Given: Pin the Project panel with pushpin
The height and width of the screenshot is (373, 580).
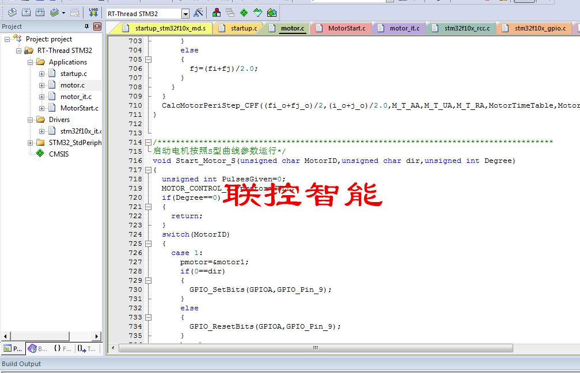Looking at the screenshot, I should click(86, 26).
